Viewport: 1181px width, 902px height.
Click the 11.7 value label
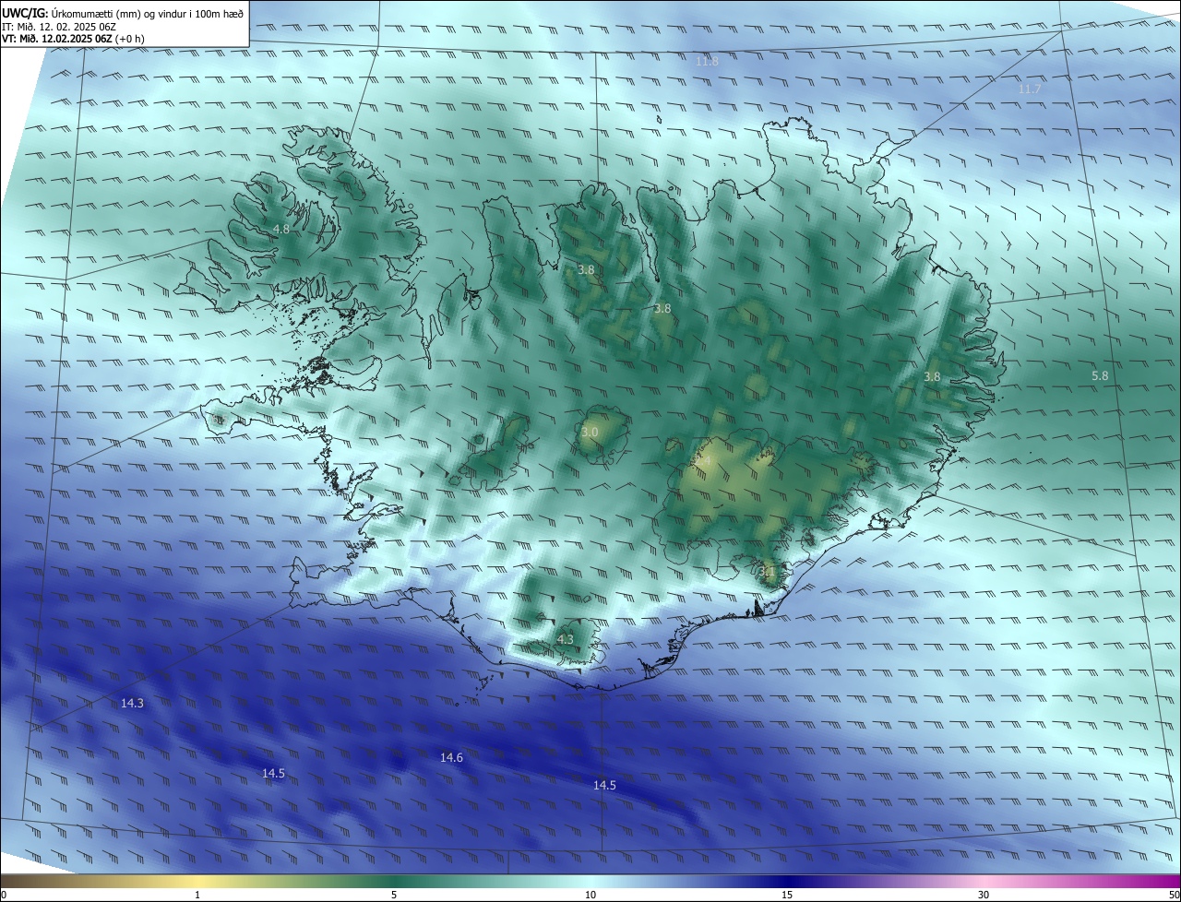click(1030, 89)
